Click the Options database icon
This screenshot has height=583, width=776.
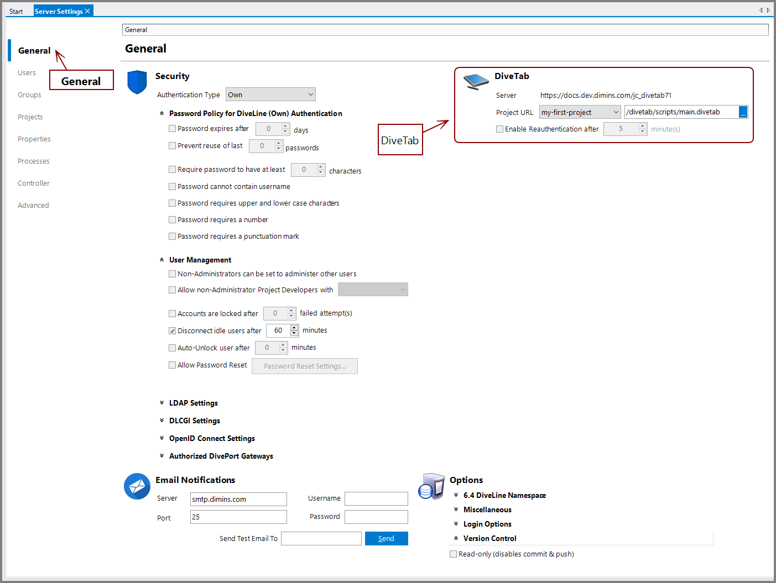point(432,486)
